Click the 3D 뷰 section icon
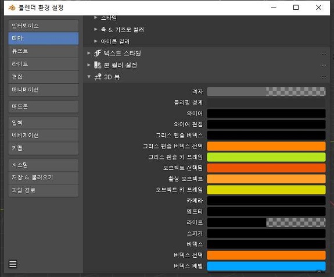Image resolution: width=334 pixels, height=277 pixels. (98, 77)
